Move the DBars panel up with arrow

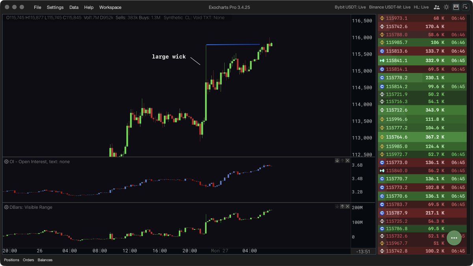342,206
